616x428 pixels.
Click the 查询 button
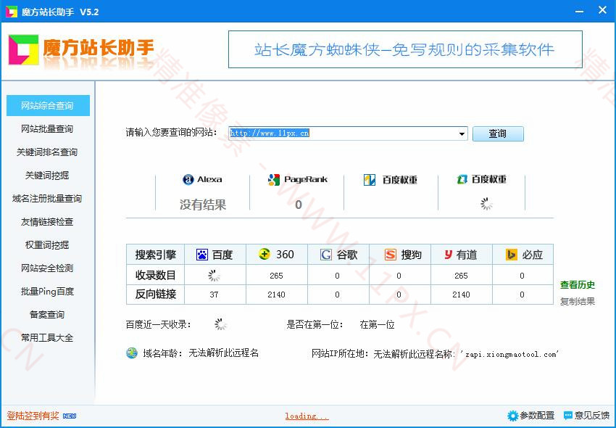[x=498, y=133]
